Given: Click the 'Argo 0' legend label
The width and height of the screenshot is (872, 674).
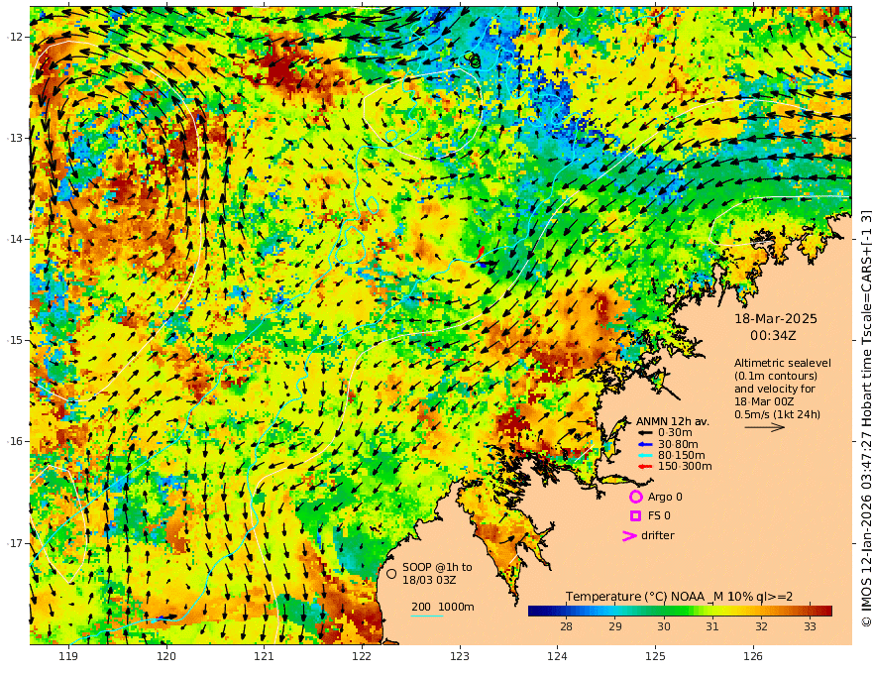Looking at the screenshot, I should pyautogui.click(x=665, y=497).
